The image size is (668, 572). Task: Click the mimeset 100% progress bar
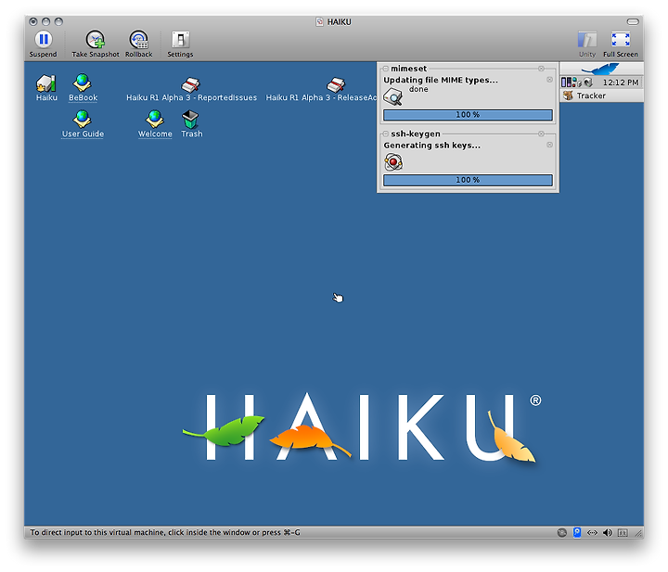468,115
